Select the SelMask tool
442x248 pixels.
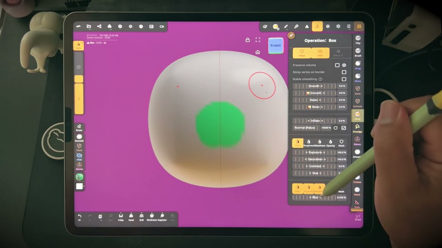[357, 103]
